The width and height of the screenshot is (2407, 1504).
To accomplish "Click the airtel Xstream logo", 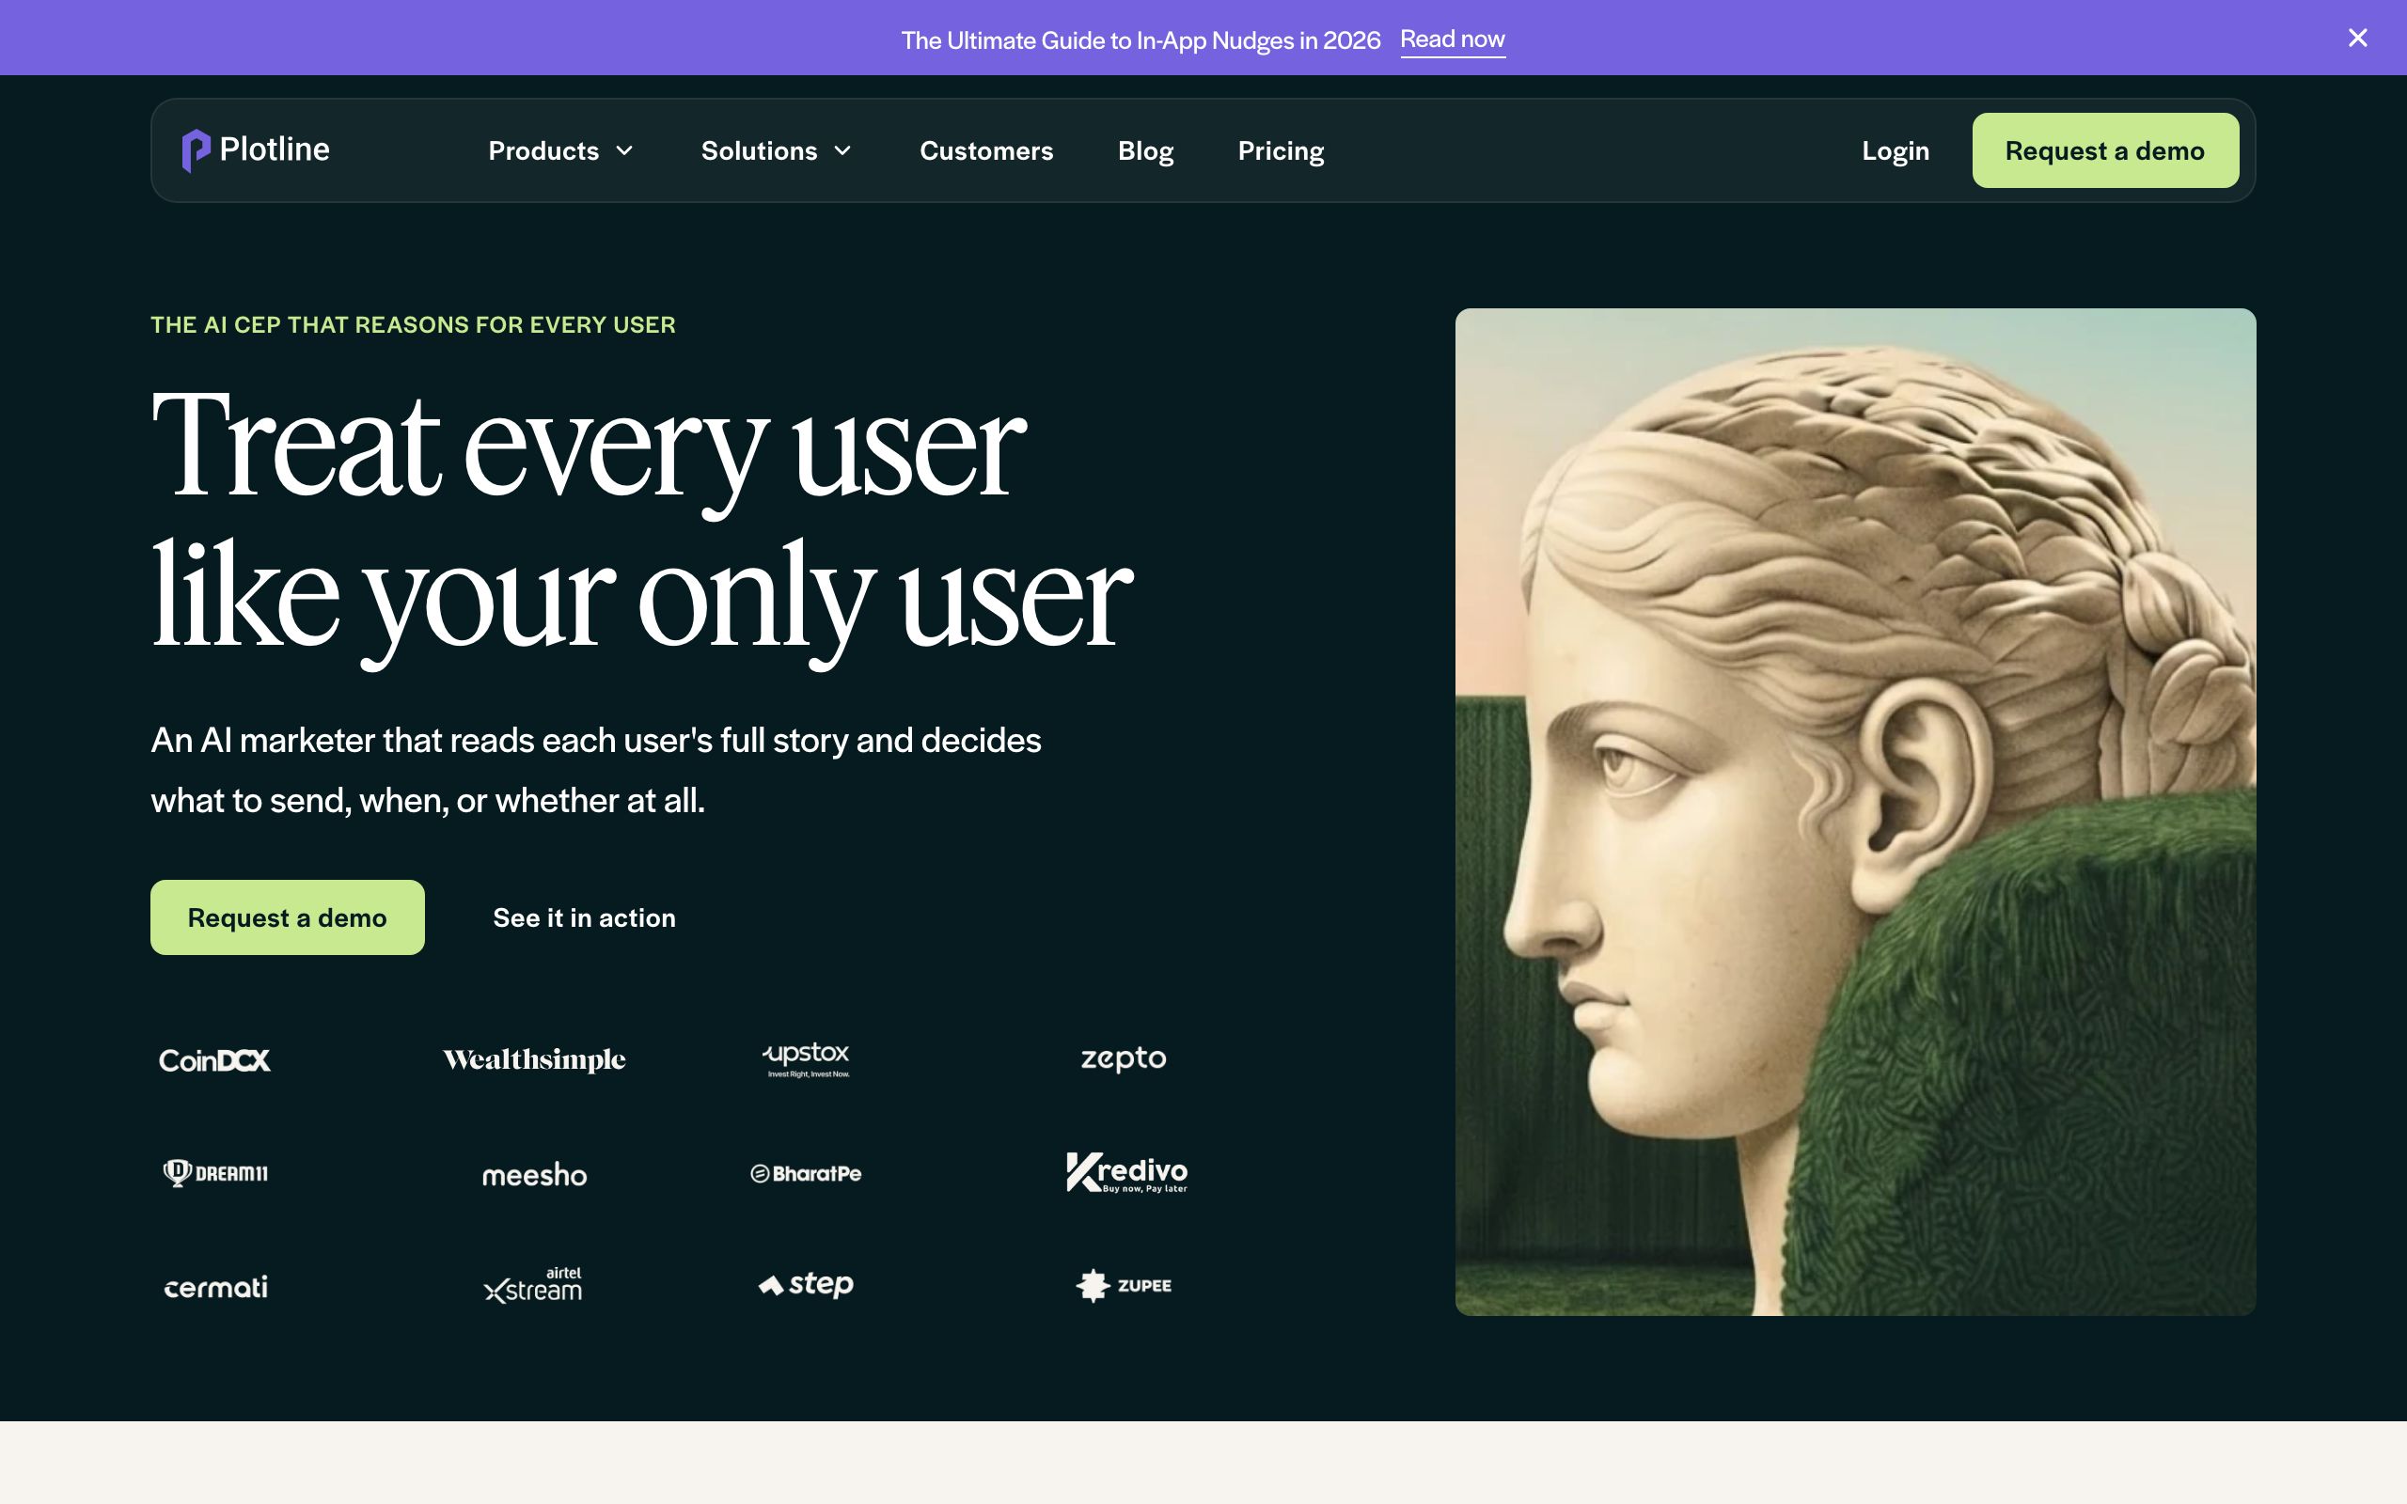I will pos(534,1285).
